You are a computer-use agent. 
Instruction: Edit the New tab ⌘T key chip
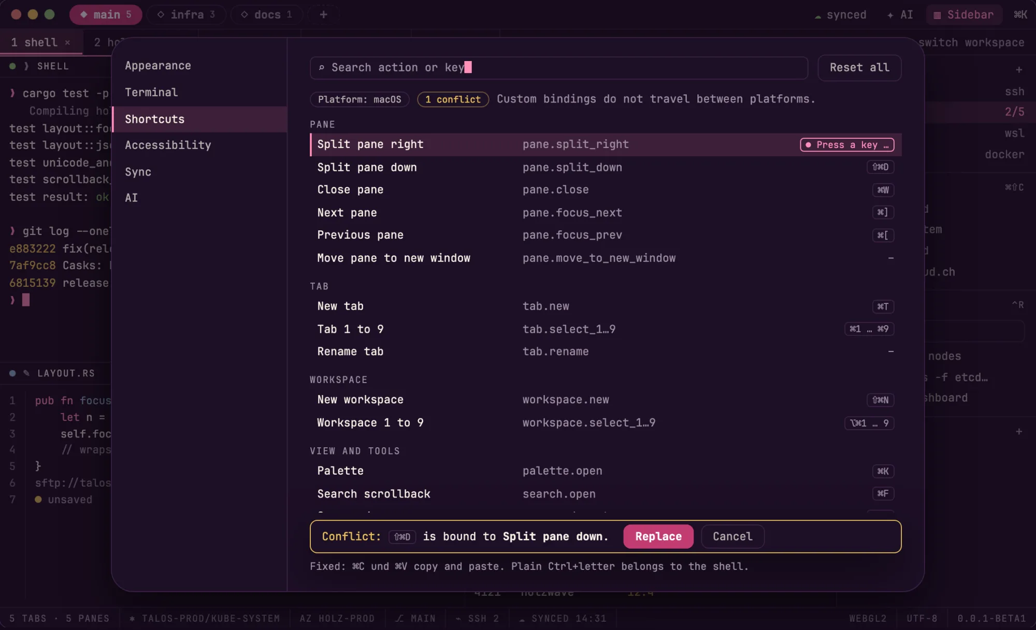coord(883,306)
